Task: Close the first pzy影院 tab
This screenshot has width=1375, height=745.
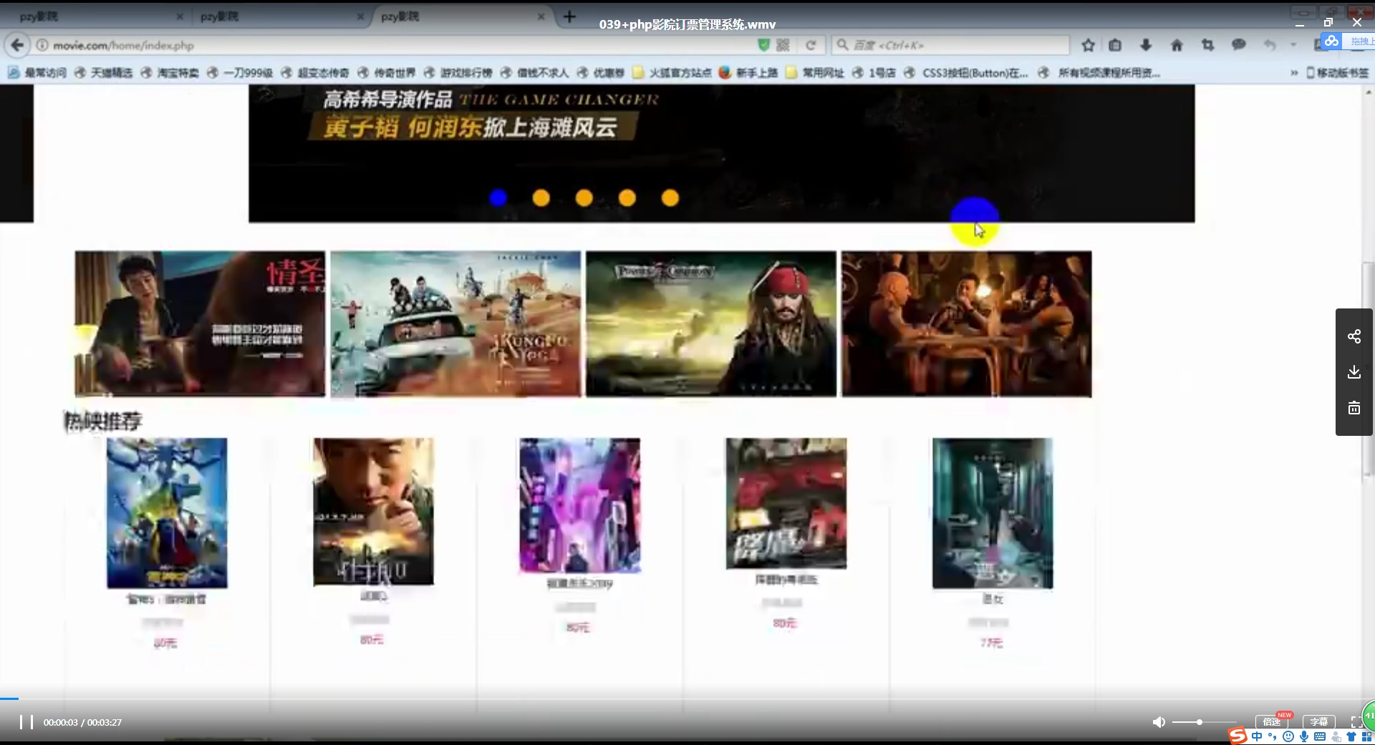Action: pyautogui.click(x=179, y=16)
